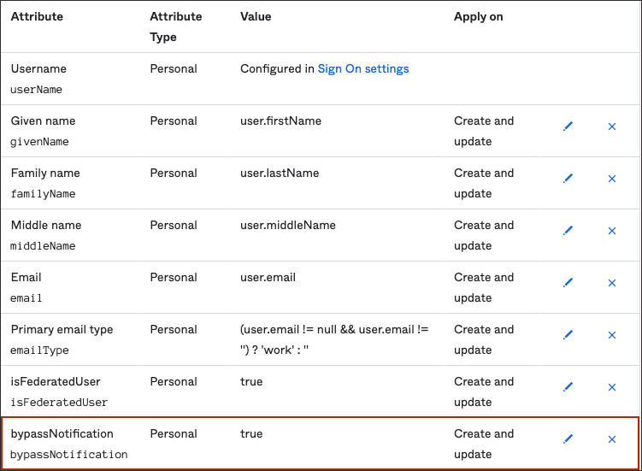The width and height of the screenshot is (642, 471).
Task: Edit the bypassNotification attribute
Action: click(x=568, y=439)
